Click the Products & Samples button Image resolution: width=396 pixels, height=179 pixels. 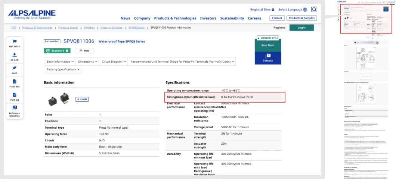point(302,18)
